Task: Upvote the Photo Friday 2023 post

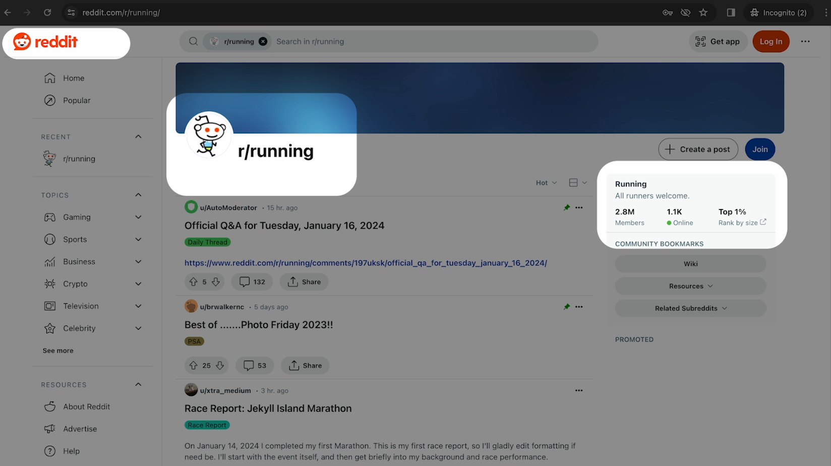Action: tap(193, 365)
